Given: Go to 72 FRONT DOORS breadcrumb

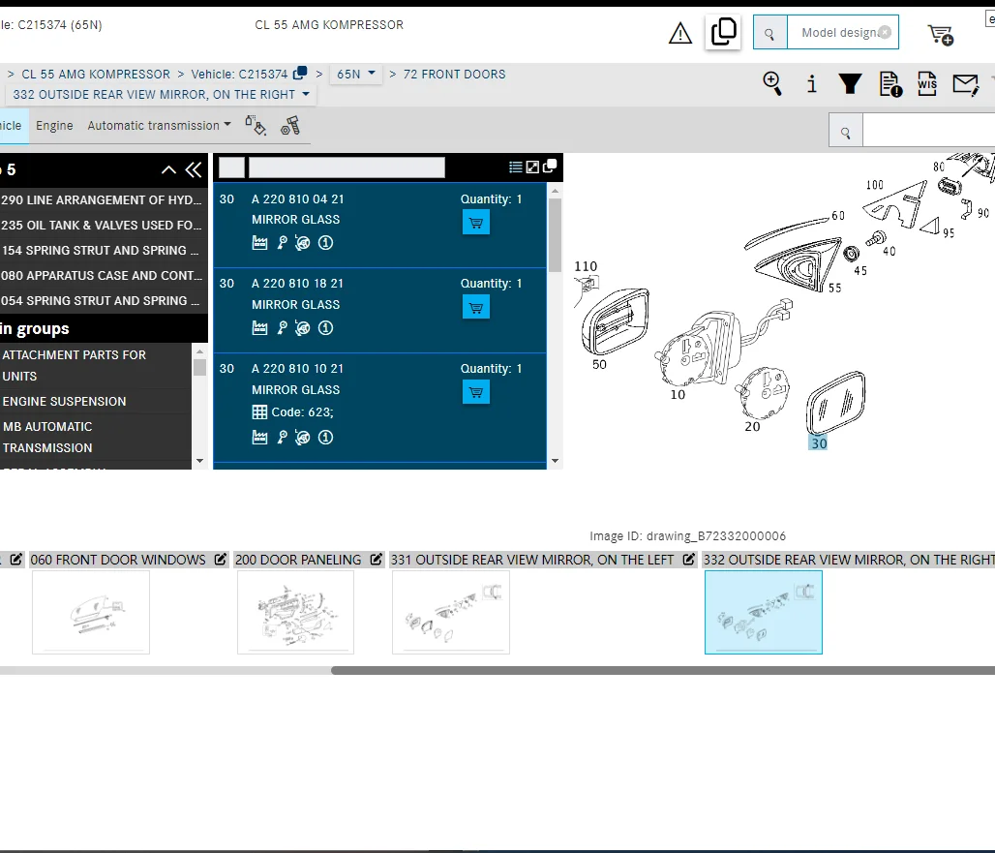Looking at the screenshot, I should pyautogui.click(x=454, y=75).
